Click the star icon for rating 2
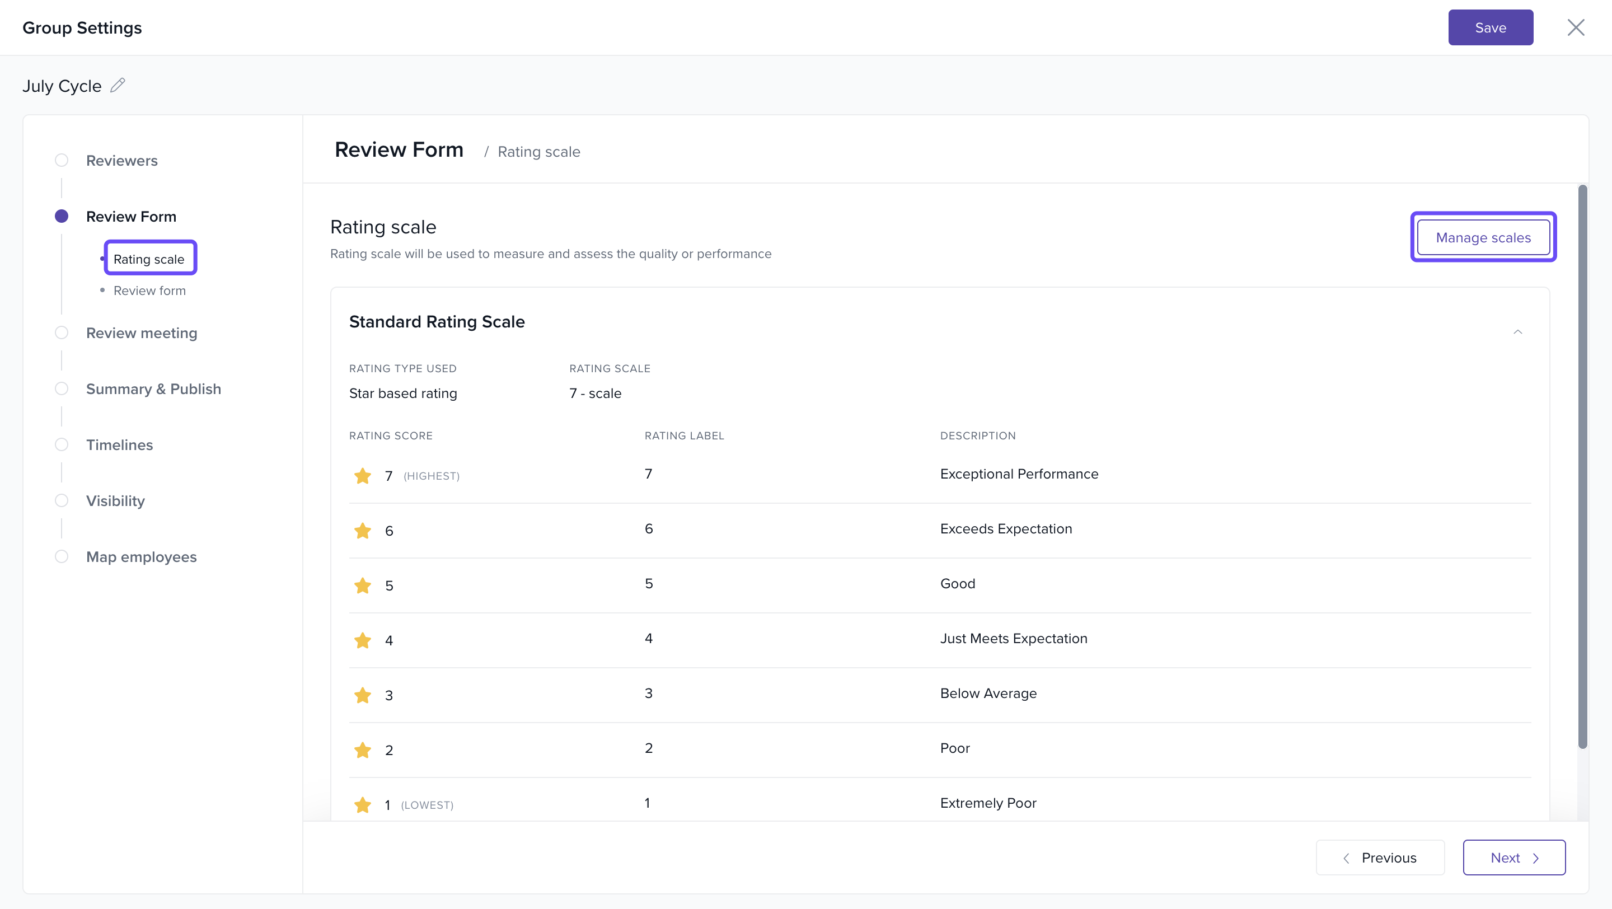The height and width of the screenshot is (909, 1612). pos(362,750)
